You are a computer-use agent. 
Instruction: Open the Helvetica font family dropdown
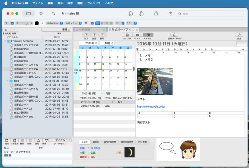click(54, 23)
